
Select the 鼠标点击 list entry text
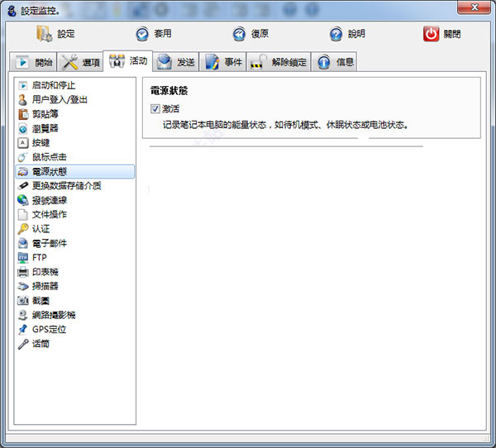50,157
